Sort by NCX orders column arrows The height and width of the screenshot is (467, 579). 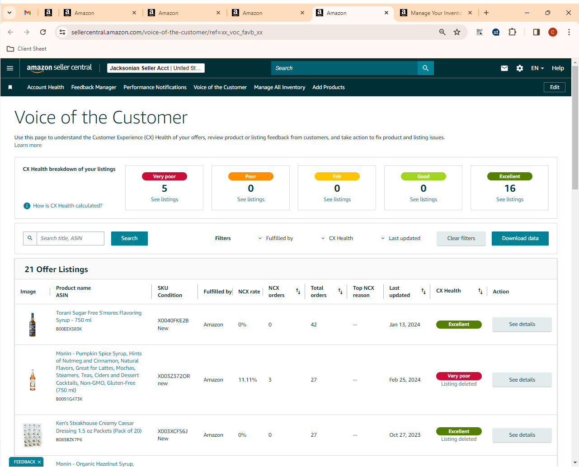click(298, 292)
